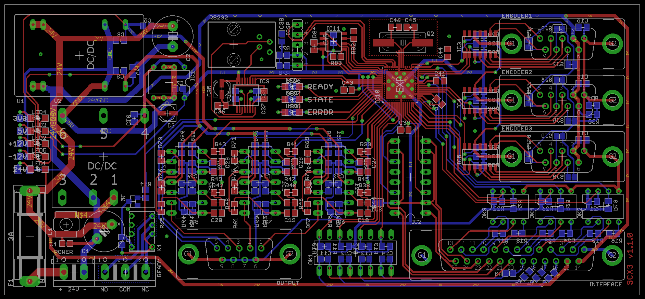The height and width of the screenshot is (299, 645).
Task: Click the C41 capacitor label
Action: [440, 73]
